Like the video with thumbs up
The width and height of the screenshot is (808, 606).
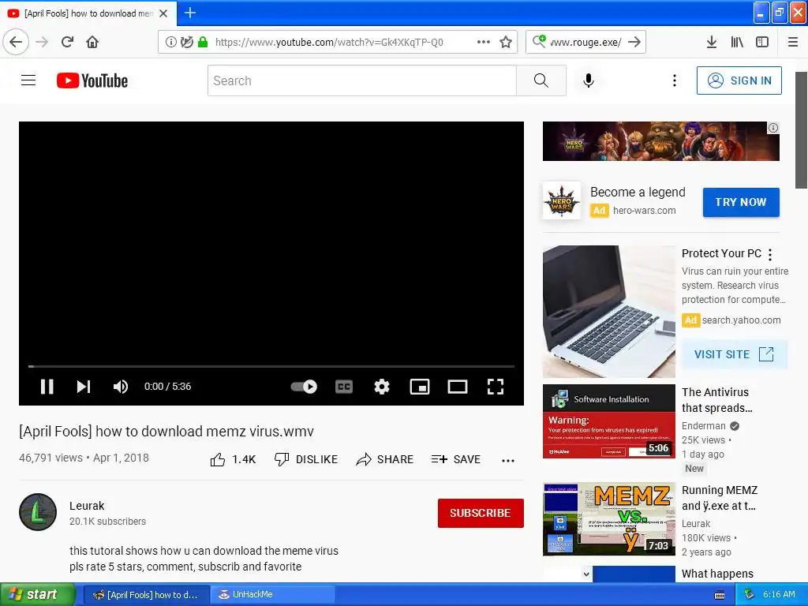pos(218,460)
